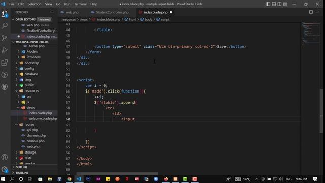This screenshot has height=183, width=325.
Task: Expand the Timeline section
Action: (x=22, y=173)
